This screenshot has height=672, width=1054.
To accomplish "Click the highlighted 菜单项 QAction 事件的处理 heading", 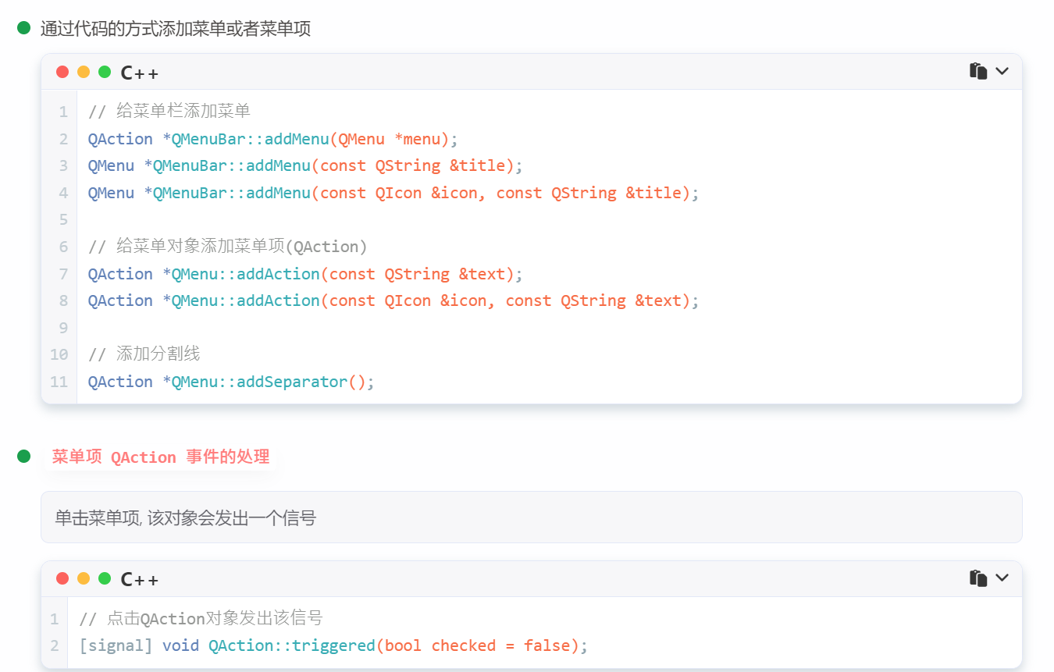I will 161,457.
